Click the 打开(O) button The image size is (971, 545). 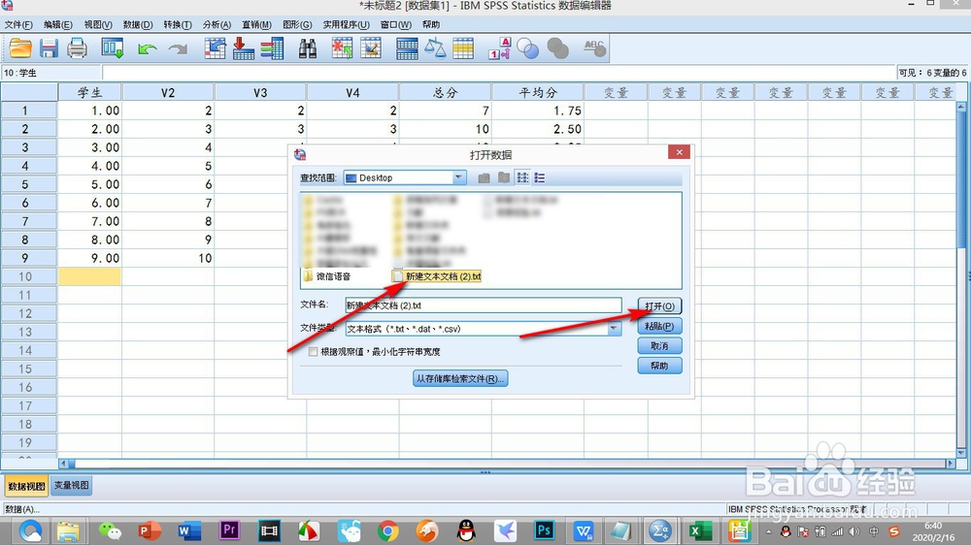coord(659,306)
